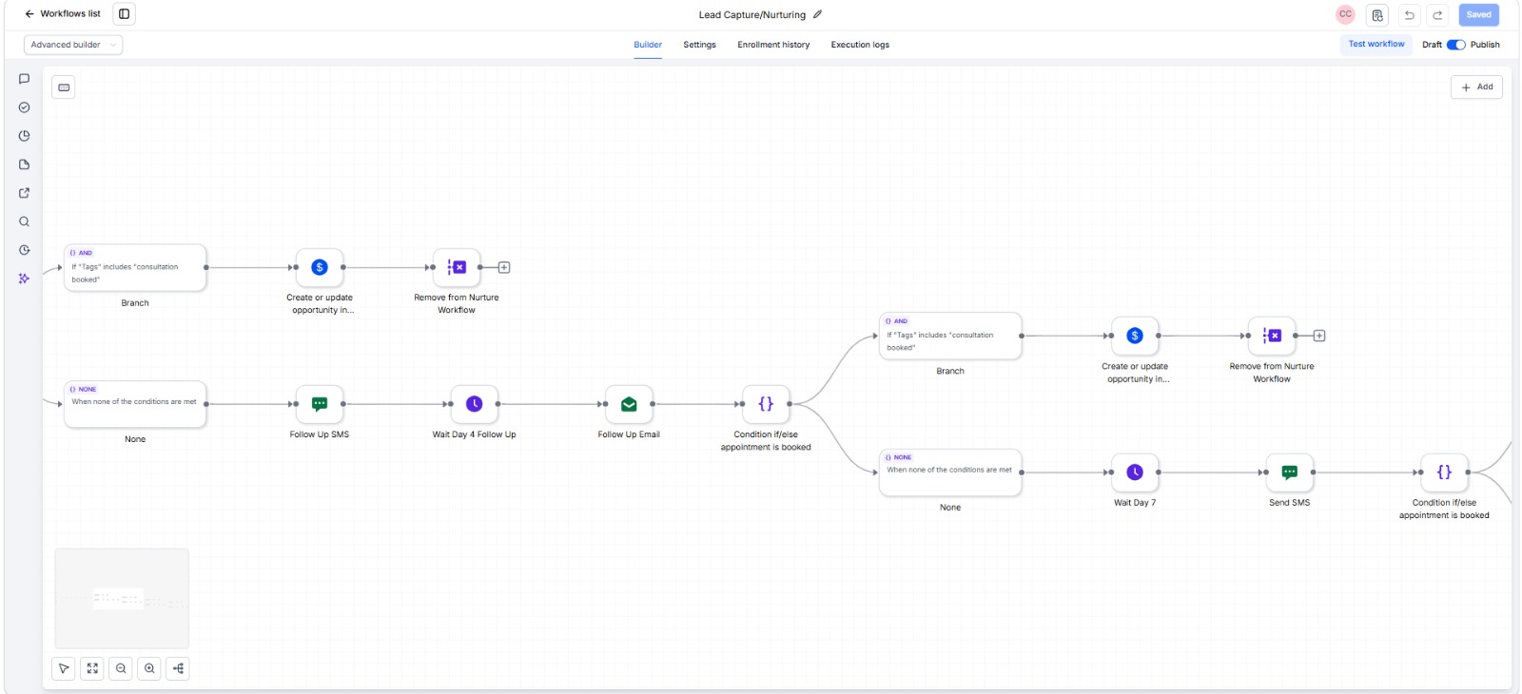Open the pie-clock stats icon in left sidebar
This screenshot has width=1522, height=694.
24,136
